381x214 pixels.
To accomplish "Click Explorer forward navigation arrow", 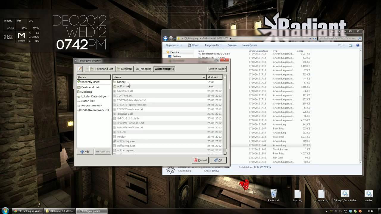I will [x=171, y=38].
